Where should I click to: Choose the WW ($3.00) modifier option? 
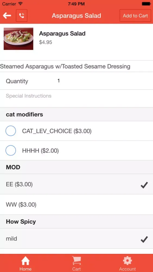76,205
